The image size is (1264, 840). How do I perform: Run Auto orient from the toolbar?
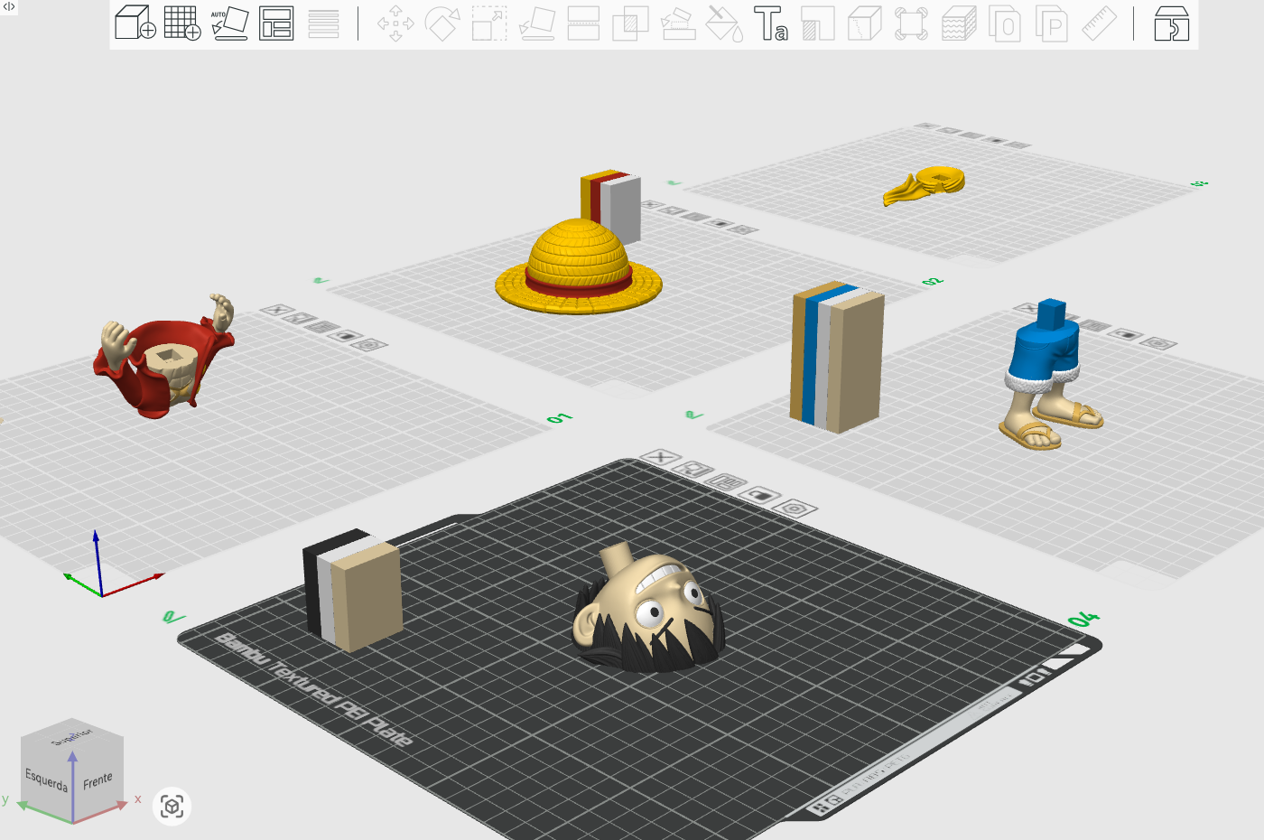[229, 23]
